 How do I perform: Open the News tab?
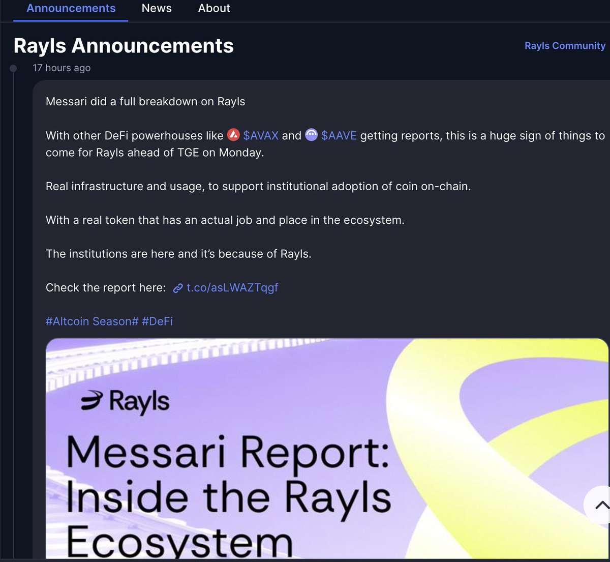(x=157, y=9)
